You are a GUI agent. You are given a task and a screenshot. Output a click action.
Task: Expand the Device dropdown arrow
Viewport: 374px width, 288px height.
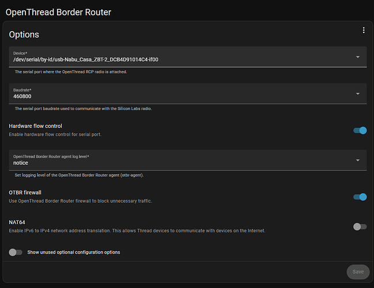tap(358, 57)
